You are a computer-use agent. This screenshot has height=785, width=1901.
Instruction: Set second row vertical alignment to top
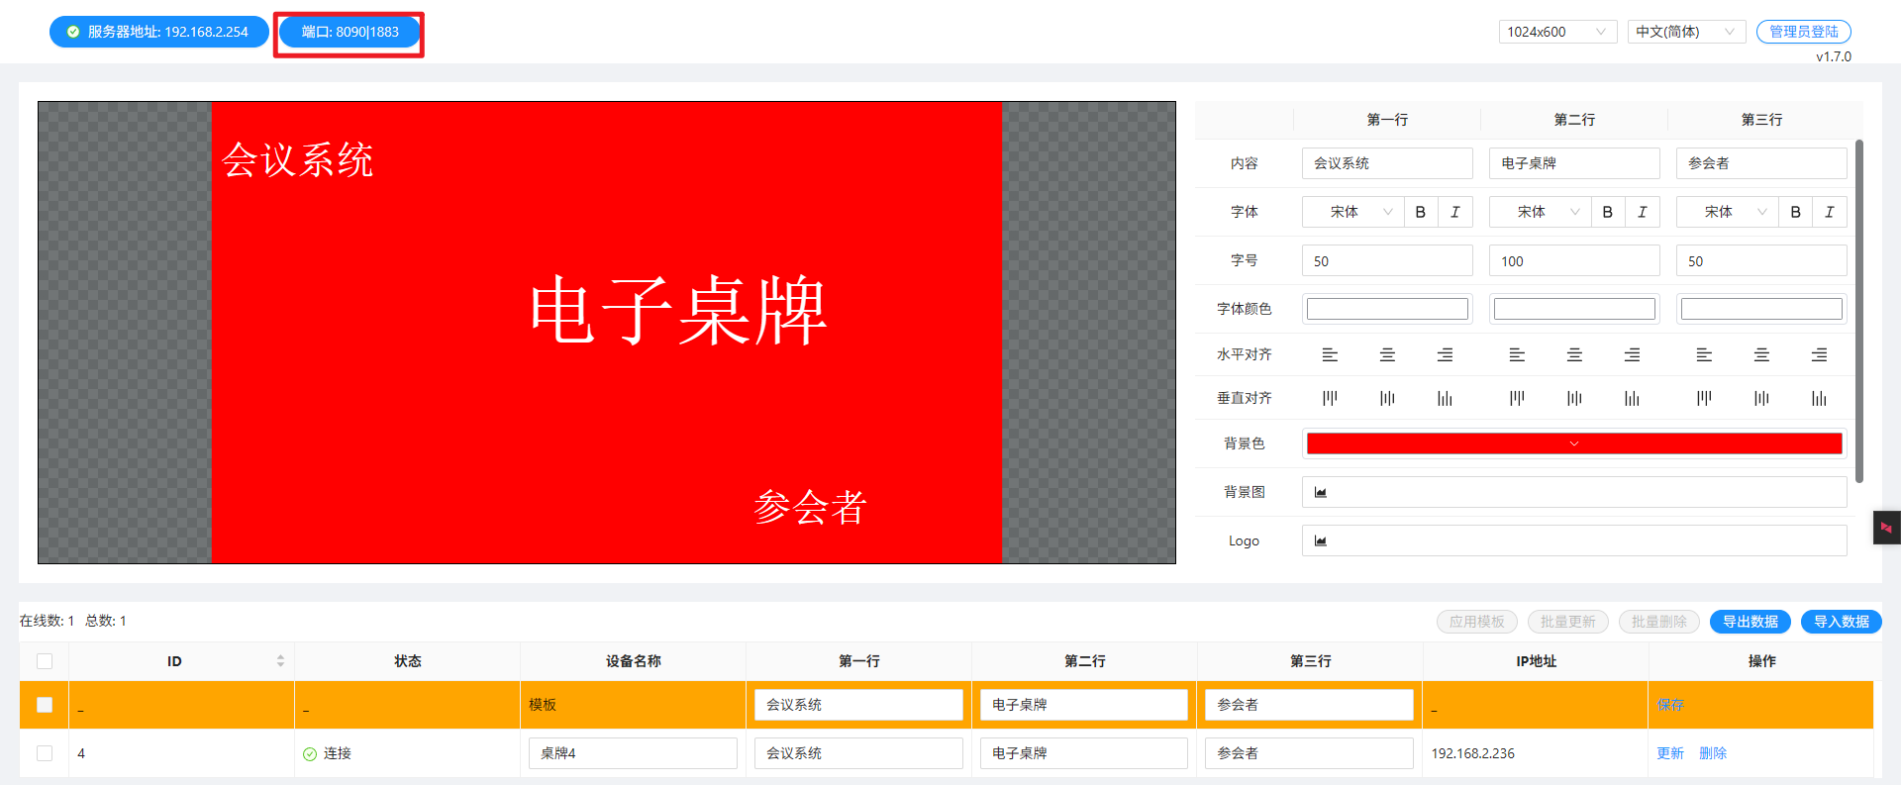pyautogui.click(x=1516, y=398)
